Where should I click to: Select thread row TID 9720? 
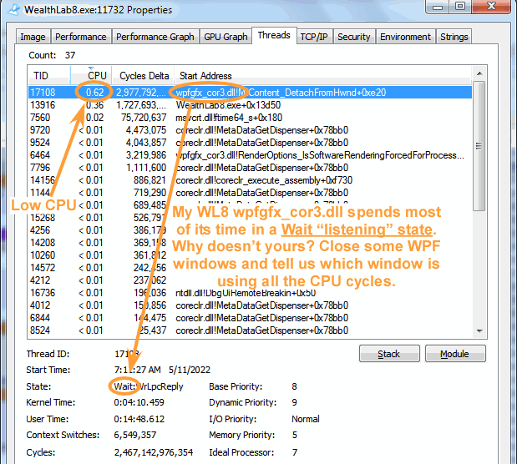[250, 130]
